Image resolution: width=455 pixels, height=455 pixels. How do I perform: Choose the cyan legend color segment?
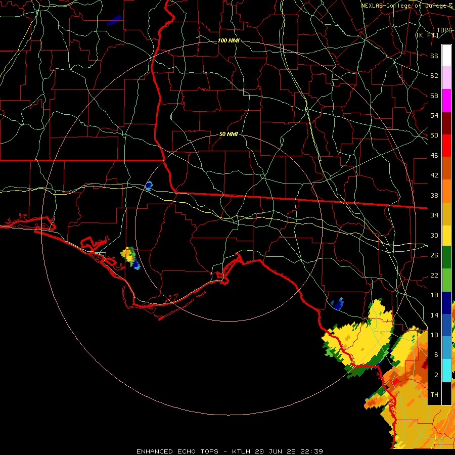[446, 370]
